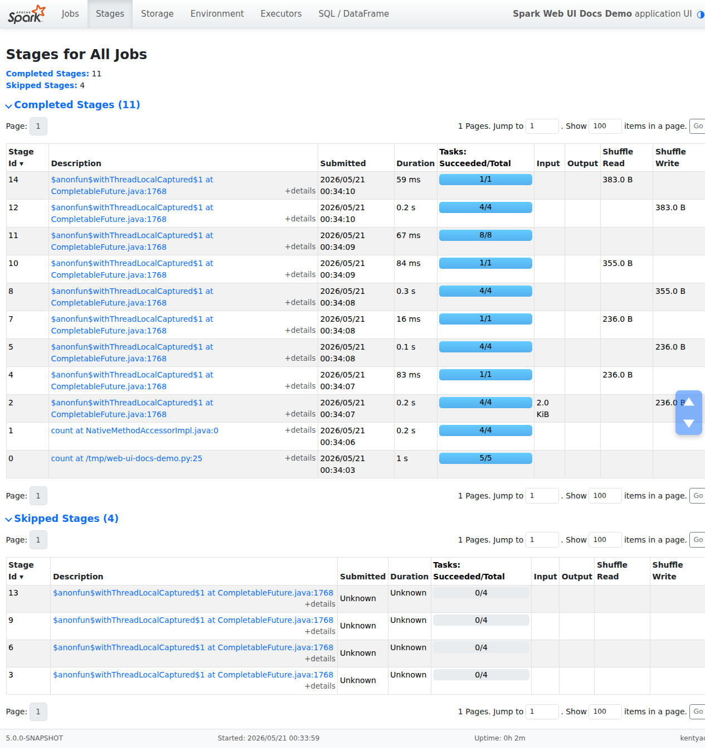Open the Executors tab
Viewport: 705px width, 750px height.
coord(281,14)
